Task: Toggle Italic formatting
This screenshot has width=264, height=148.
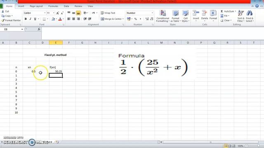Action: coord(30,19)
